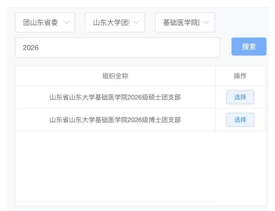The image size is (275, 211).
Task: Click the 搜索 search button
Action: [249, 46]
